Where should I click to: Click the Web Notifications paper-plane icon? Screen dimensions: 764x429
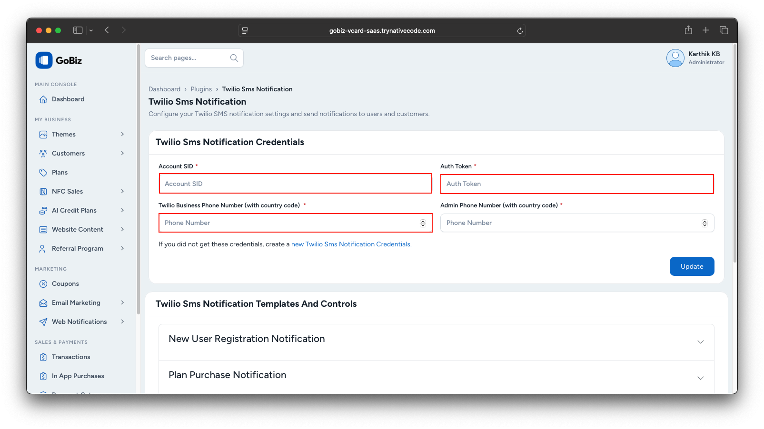[43, 322]
